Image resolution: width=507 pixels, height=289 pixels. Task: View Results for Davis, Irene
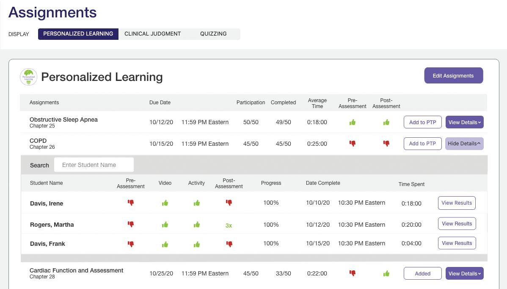click(x=457, y=203)
